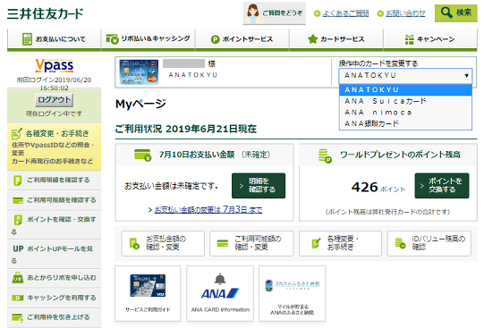Click the ログアウト button
The image size is (484, 328).
(55, 100)
